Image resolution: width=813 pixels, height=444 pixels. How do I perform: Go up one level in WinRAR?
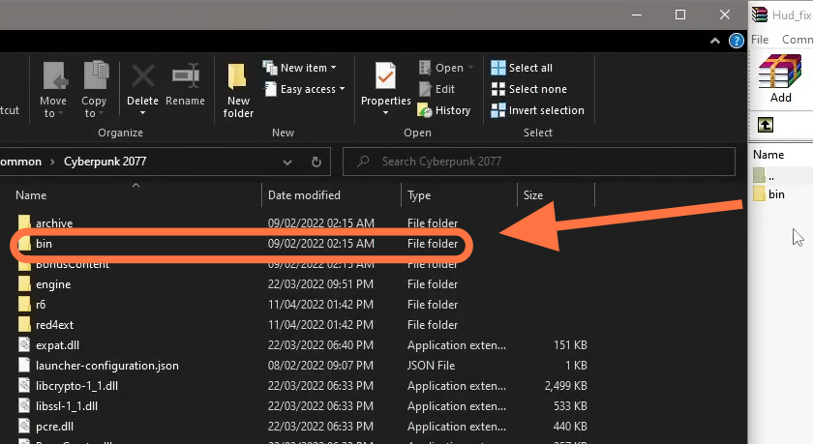[766, 125]
